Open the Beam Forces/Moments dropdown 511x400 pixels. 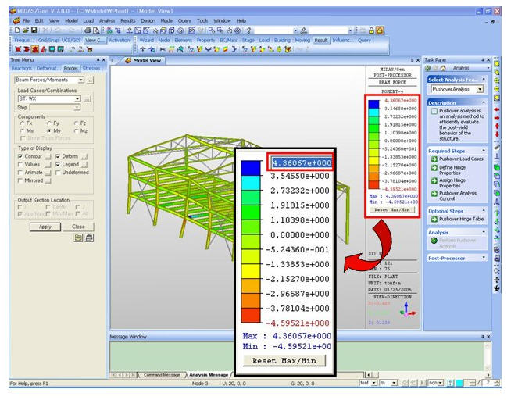(x=80, y=80)
